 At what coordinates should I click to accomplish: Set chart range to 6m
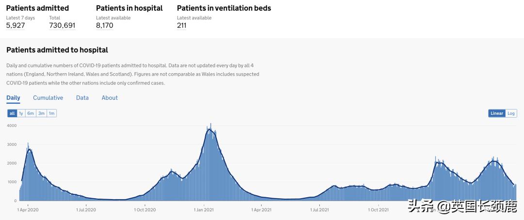coord(31,113)
